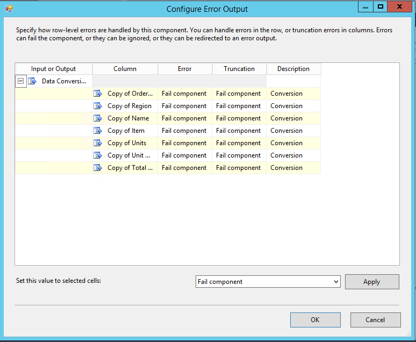Click the Error column header
The height and width of the screenshot is (342, 416).
tap(184, 69)
